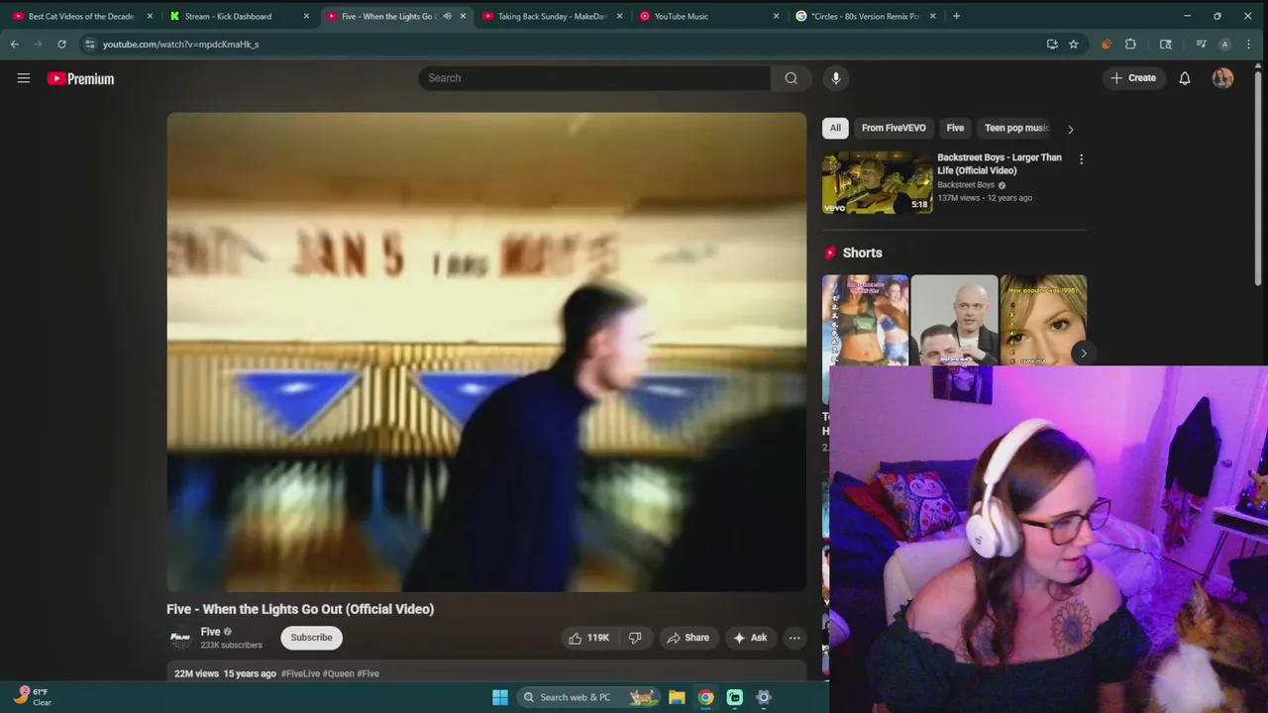Start voice search with microphone icon
The height and width of the screenshot is (713, 1268).
(836, 78)
